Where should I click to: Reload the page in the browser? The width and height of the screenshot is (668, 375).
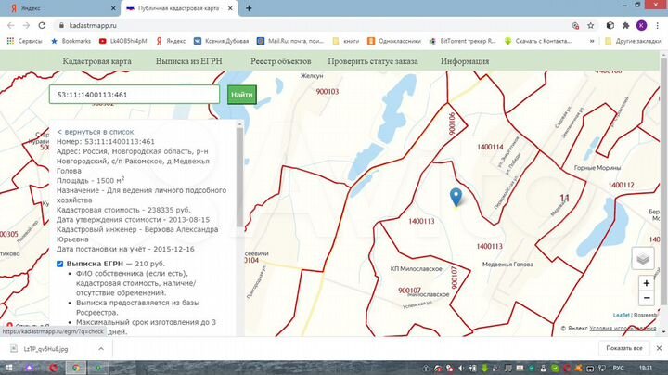coord(43,25)
